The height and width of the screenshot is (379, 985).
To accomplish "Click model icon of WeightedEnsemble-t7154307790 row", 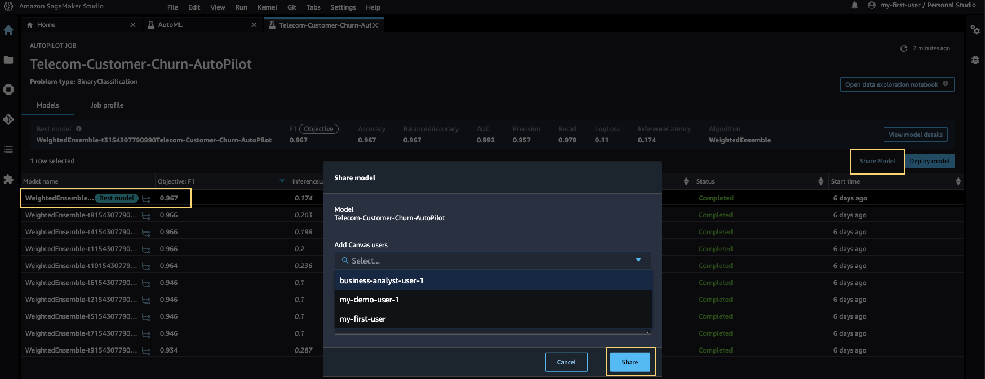I will (x=146, y=333).
